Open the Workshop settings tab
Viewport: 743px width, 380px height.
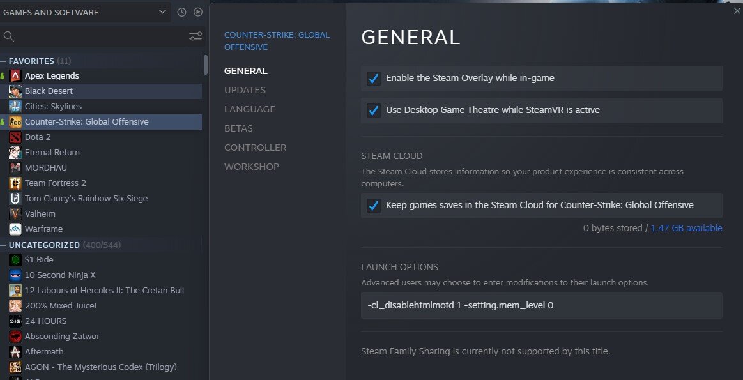coord(252,167)
